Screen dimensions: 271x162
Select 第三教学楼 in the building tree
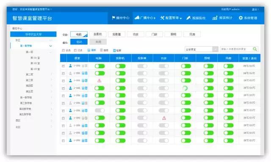(x=26, y=103)
